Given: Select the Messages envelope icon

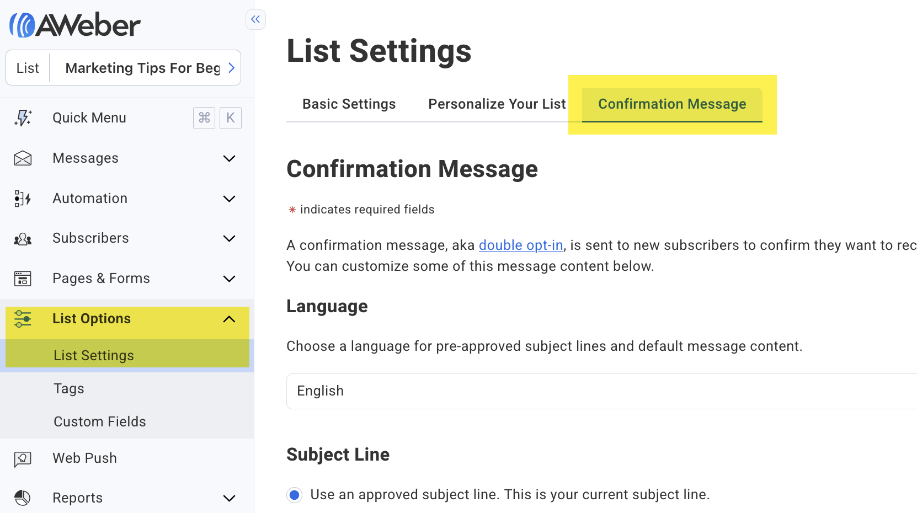Looking at the screenshot, I should 22,158.
